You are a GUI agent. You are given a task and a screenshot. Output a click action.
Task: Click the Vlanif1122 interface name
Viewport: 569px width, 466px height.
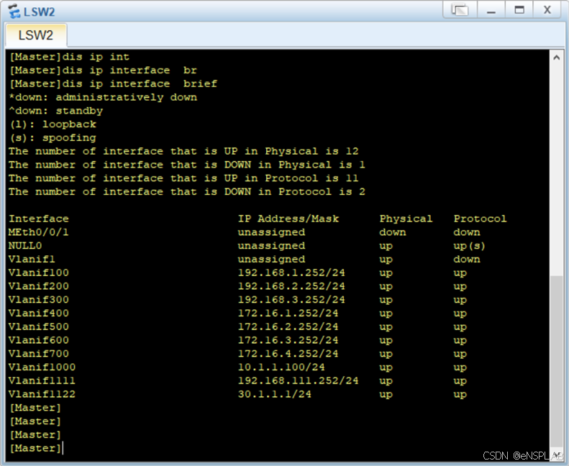42,394
